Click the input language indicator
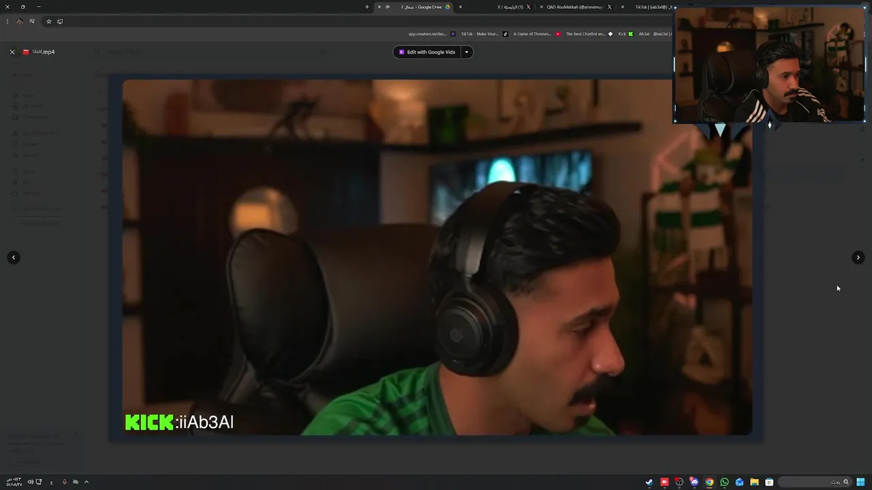 51,482
